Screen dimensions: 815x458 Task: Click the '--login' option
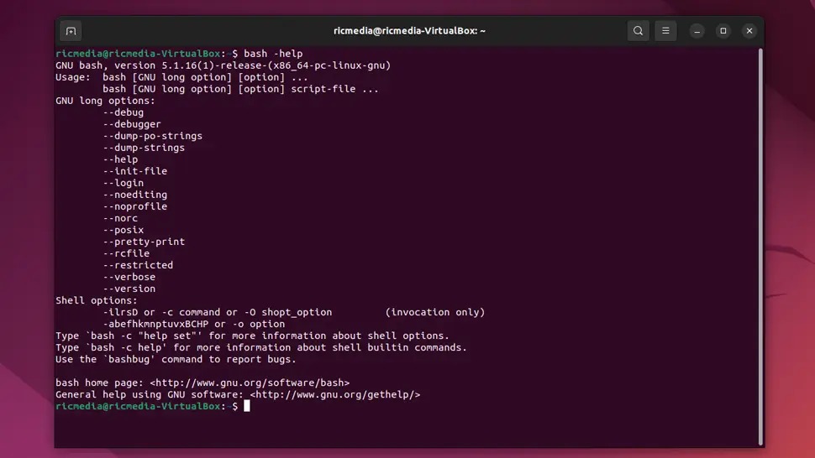click(x=124, y=183)
